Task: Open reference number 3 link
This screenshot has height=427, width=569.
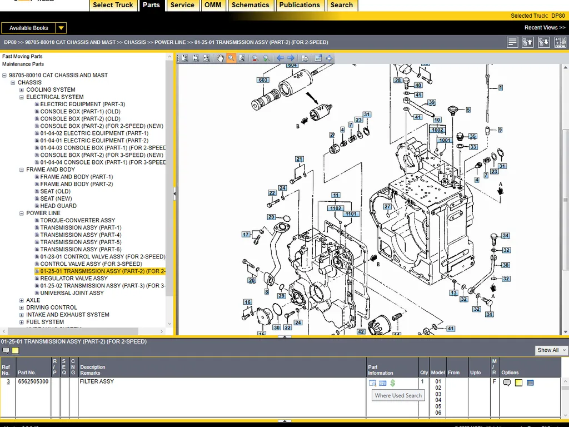Action: coord(8,382)
